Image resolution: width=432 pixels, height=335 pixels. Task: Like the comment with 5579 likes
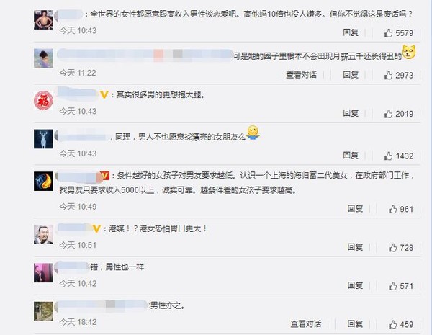coord(388,33)
